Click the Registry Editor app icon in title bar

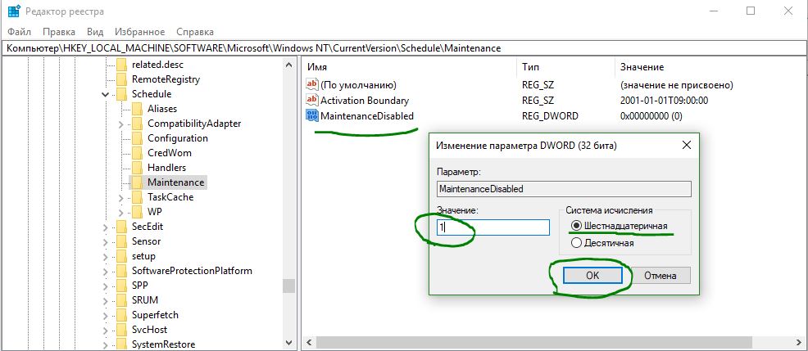pyautogui.click(x=14, y=11)
